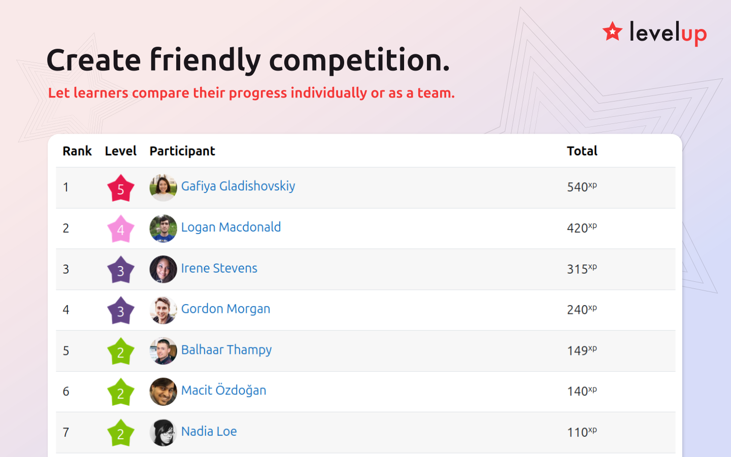Click the Total column header
This screenshot has width=731, height=457.
point(582,151)
